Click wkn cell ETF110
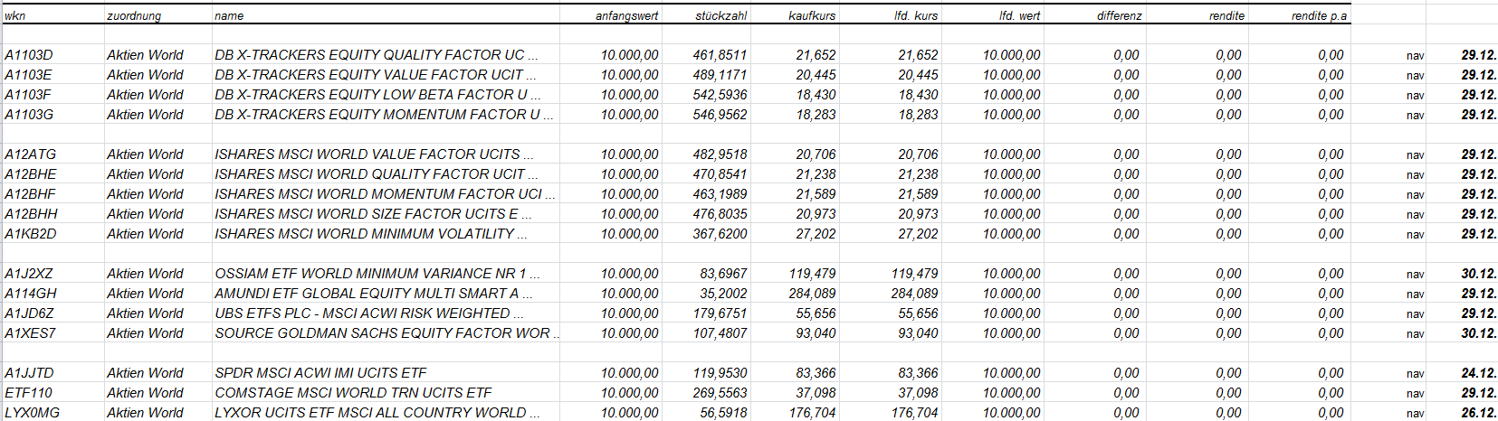This screenshot has height=421, width=1498. pyautogui.click(x=29, y=393)
